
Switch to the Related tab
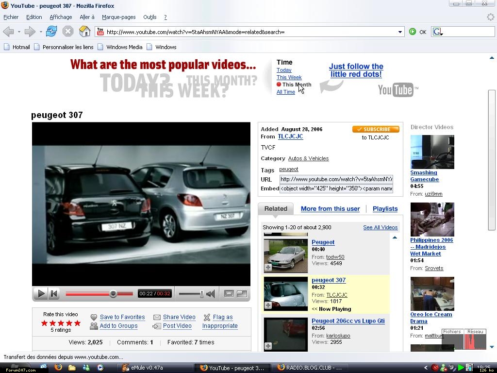(276, 209)
